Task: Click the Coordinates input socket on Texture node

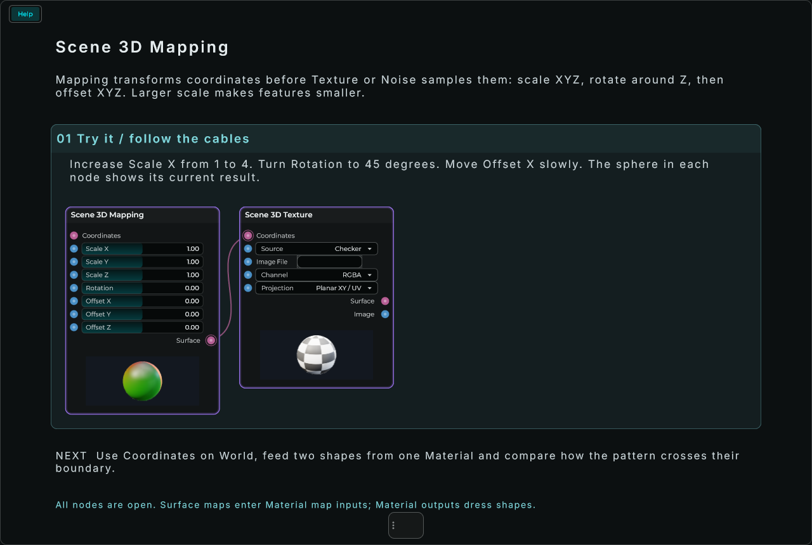Action: pos(248,236)
